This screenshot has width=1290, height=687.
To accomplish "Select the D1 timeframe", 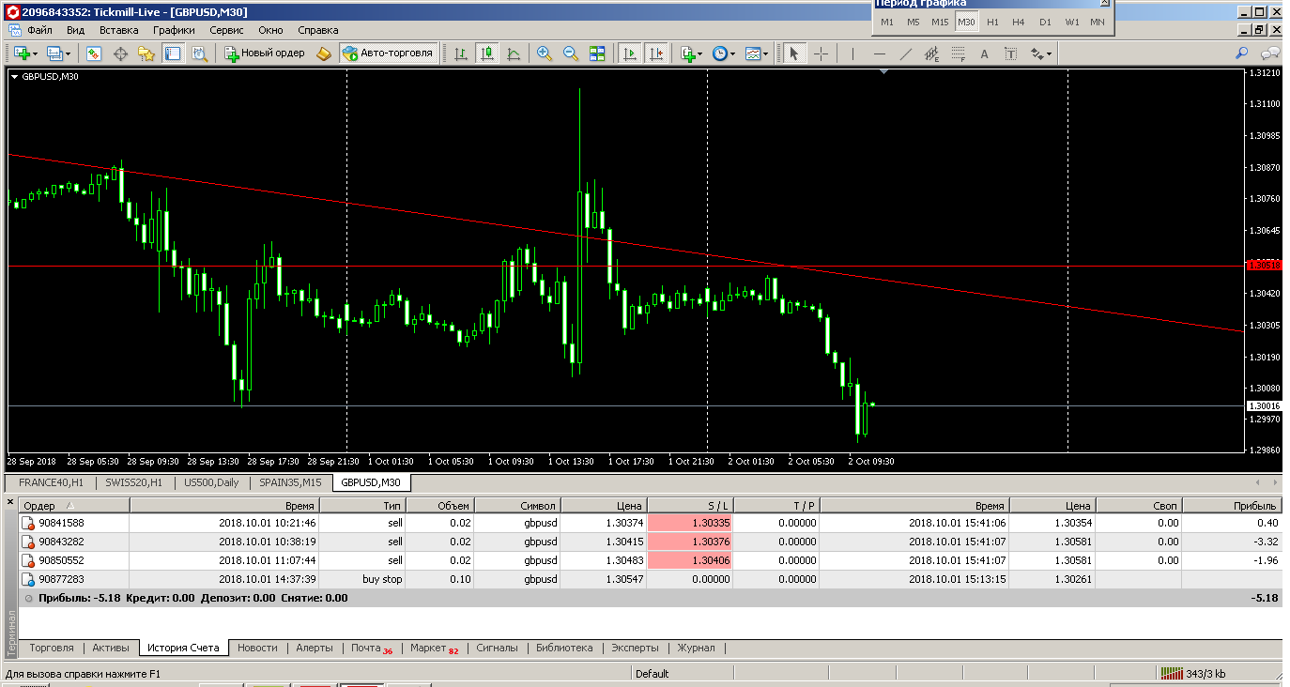I will point(1045,22).
